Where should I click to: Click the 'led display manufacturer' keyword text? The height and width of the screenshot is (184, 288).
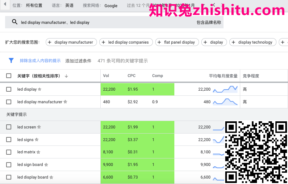coord(40,102)
